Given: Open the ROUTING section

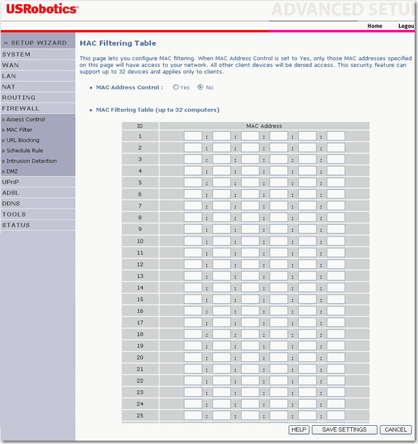Looking at the screenshot, I should (x=19, y=98).
